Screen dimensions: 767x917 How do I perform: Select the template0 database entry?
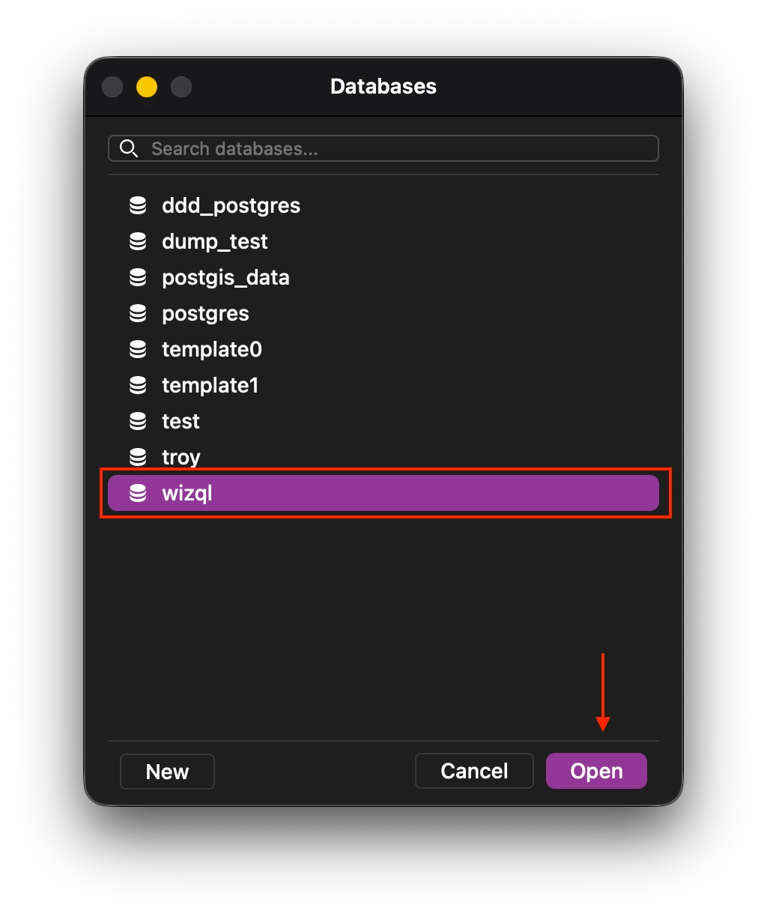[x=211, y=348]
